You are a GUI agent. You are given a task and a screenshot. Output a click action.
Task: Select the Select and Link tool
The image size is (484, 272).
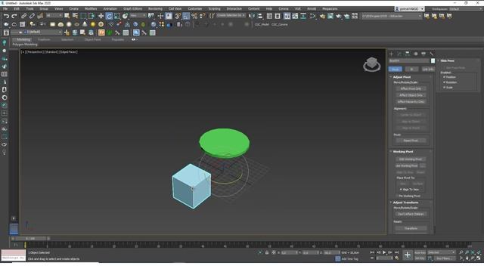[x=23, y=16]
